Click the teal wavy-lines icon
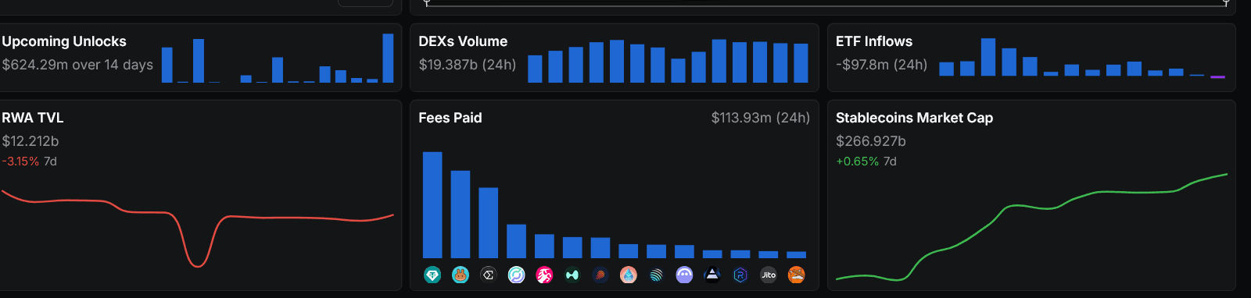Image resolution: width=1251 pixels, height=298 pixels. point(657,275)
